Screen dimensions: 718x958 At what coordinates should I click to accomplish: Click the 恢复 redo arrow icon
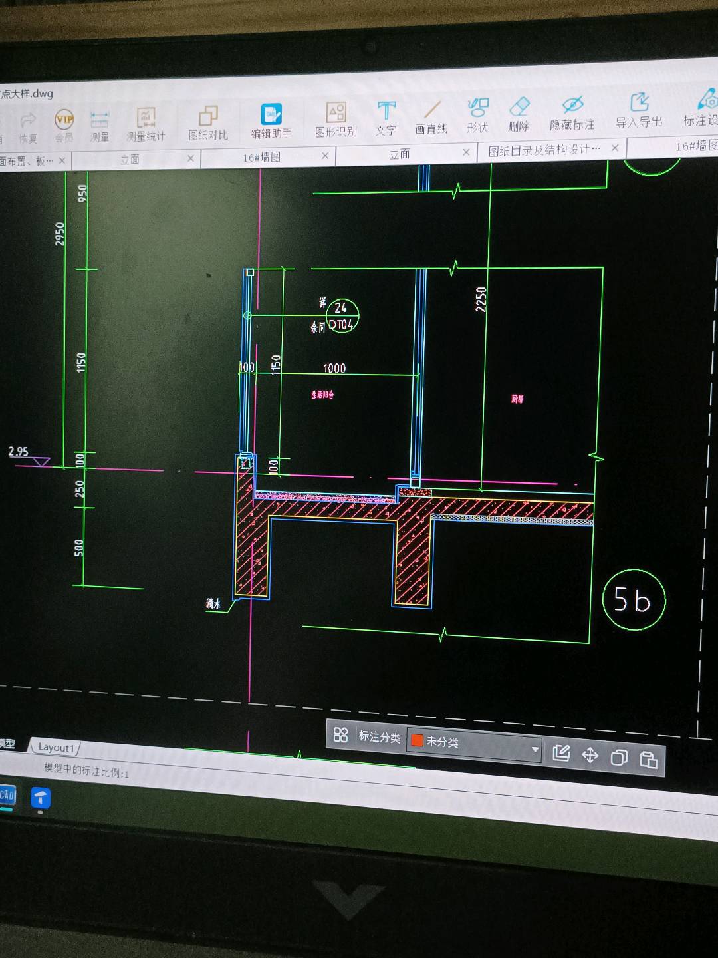(x=28, y=120)
